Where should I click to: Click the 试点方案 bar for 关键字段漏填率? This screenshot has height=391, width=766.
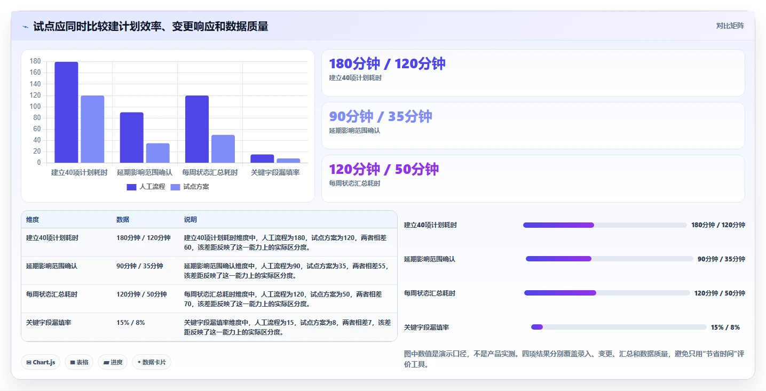pos(288,161)
